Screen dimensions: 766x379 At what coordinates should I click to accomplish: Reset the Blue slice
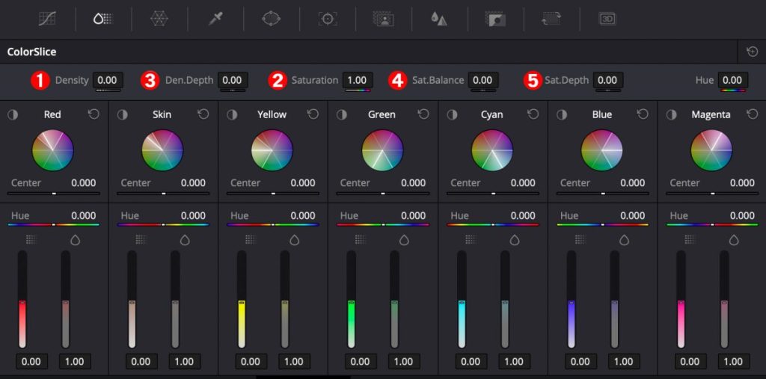[x=643, y=114]
